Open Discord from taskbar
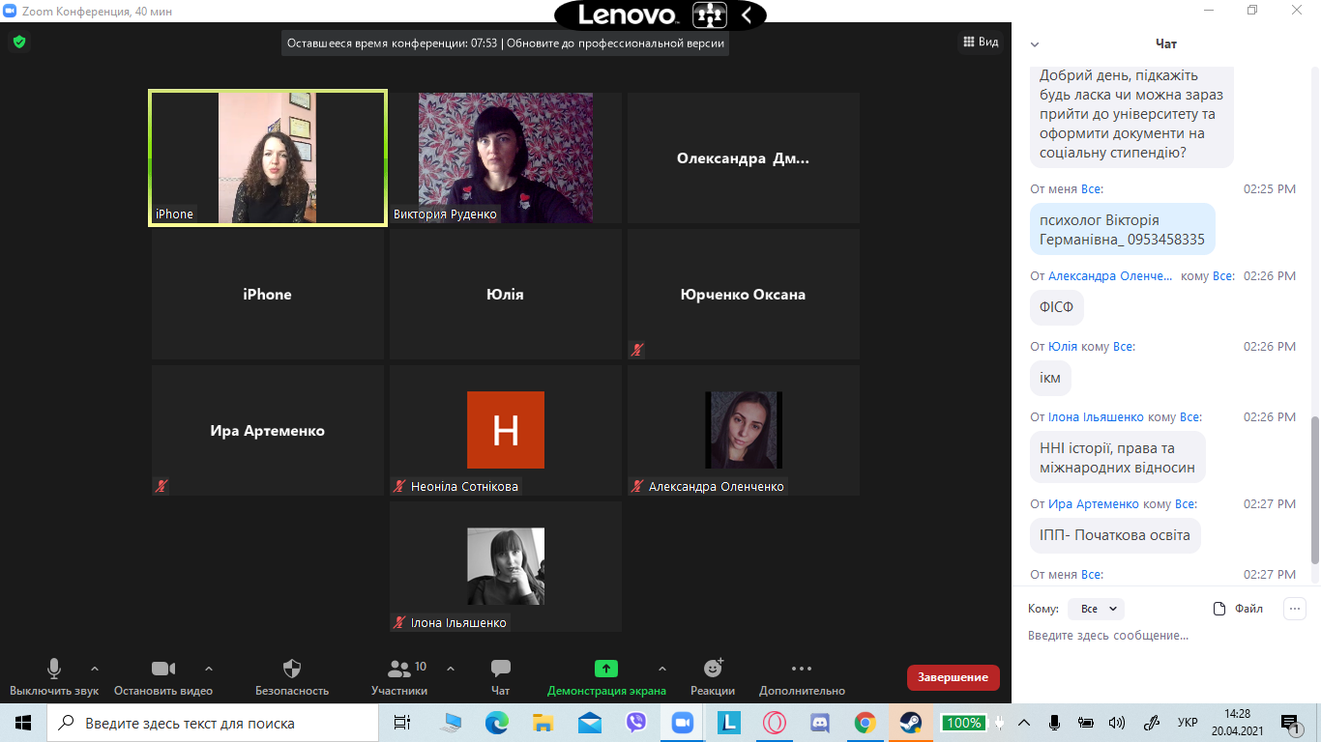 (820, 723)
